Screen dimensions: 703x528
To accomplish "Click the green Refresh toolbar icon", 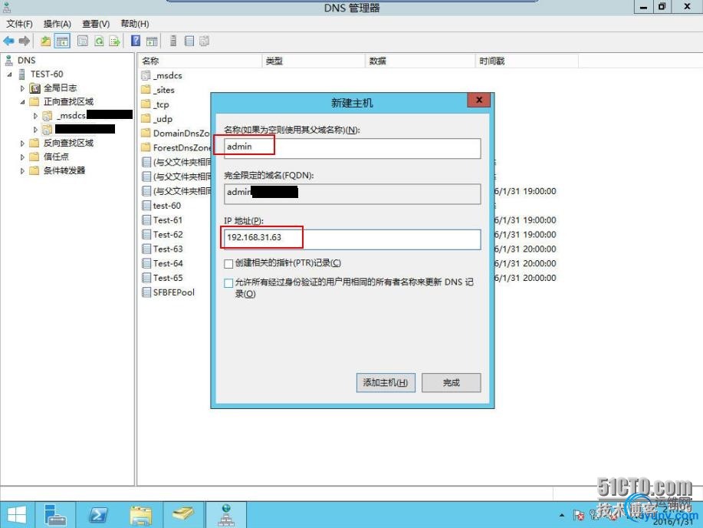I will coord(99,41).
